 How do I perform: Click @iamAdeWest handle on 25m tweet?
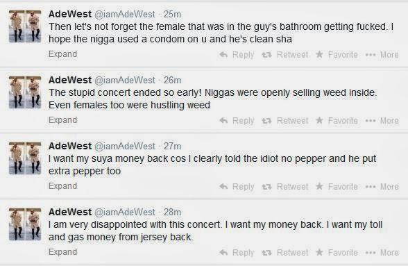click(124, 14)
